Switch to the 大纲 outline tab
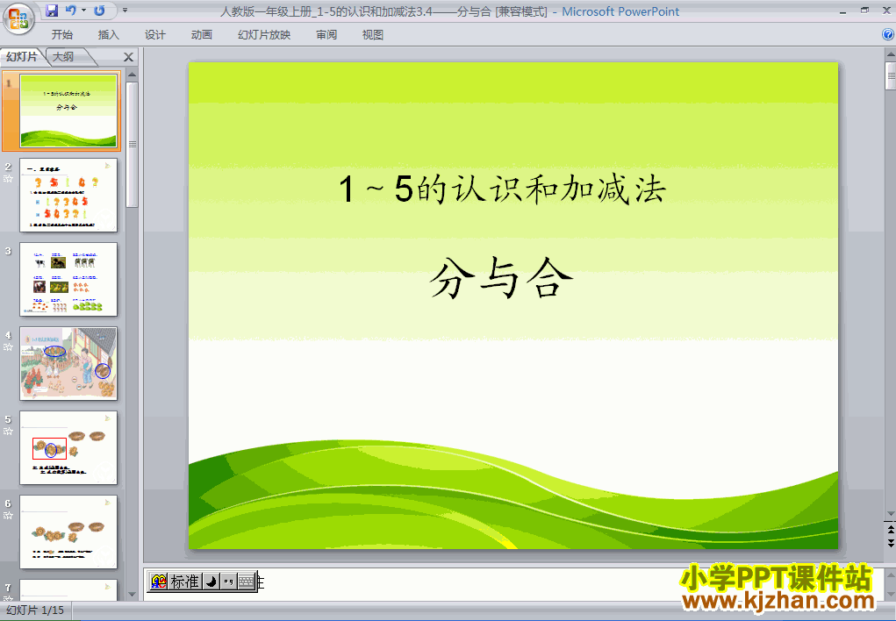The height and width of the screenshot is (621, 896). tap(64, 56)
